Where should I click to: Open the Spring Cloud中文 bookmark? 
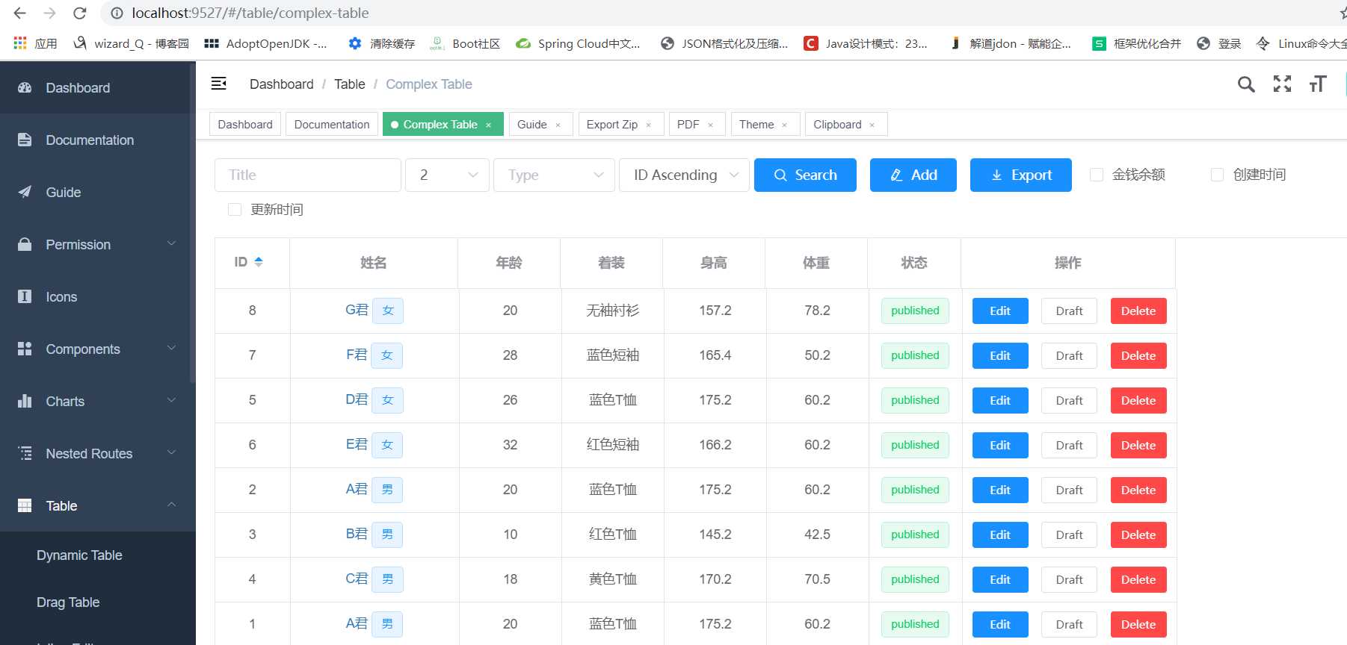tap(578, 43)
